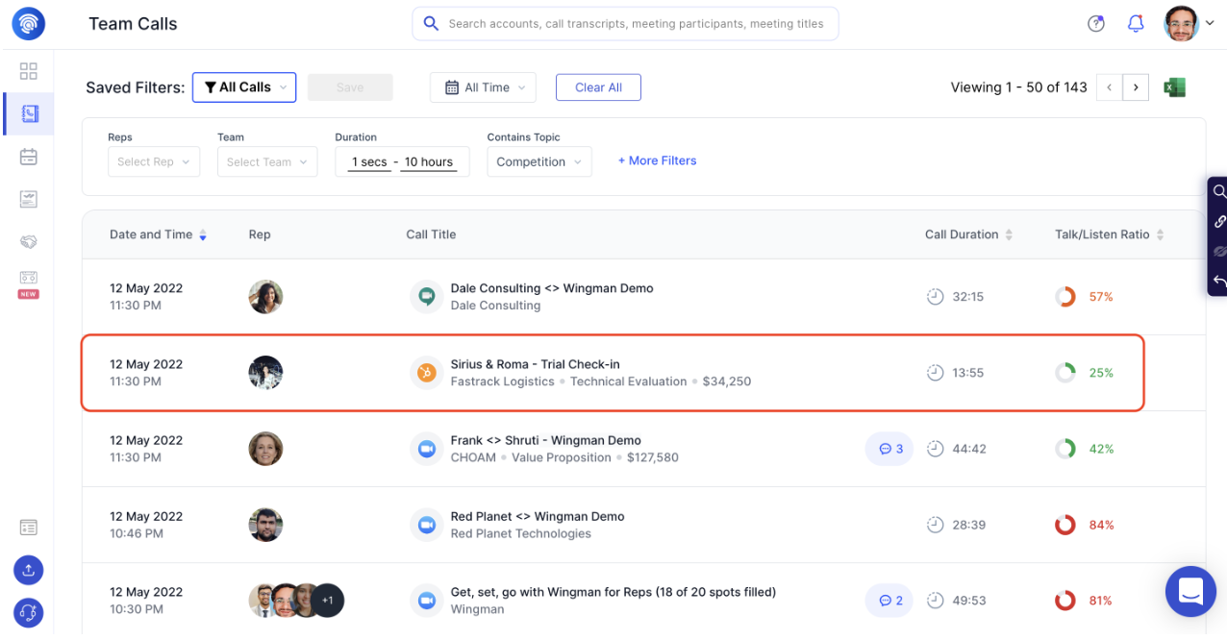Screen dimensions: 1227x640
Task: Open the calendar icon in the sidebar
Action: [x=29, y=157]
